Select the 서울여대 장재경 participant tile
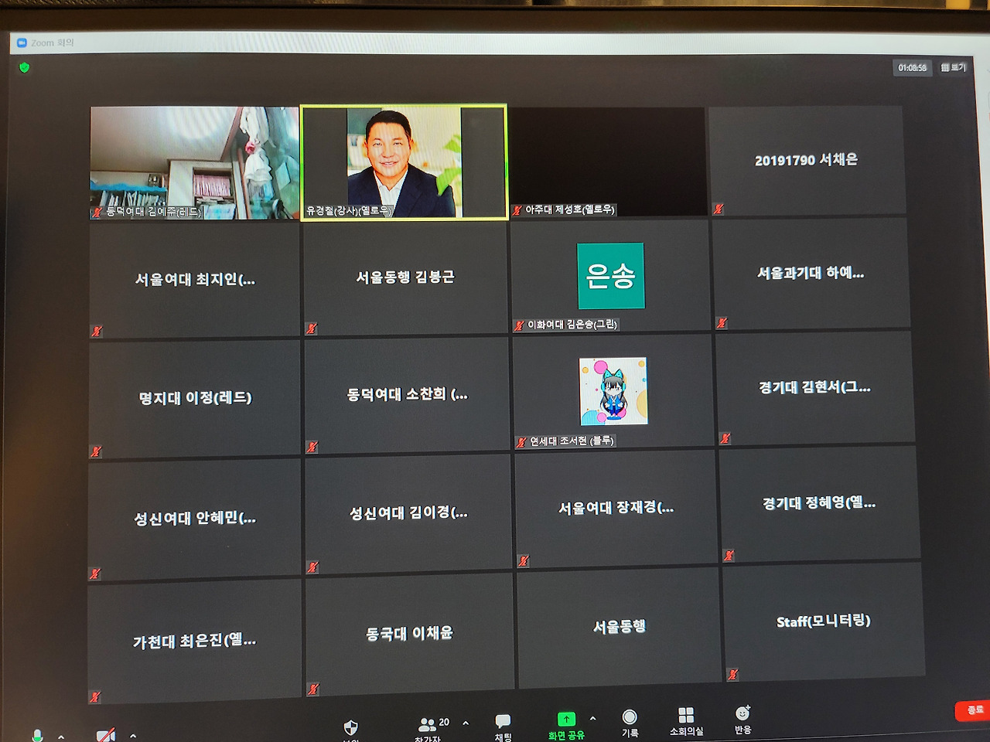Viewport: 990px width, 742px height. tap(616, 509)
